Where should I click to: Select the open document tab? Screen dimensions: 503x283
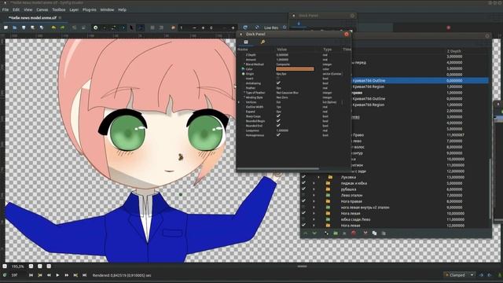click(x=32, y=17)
